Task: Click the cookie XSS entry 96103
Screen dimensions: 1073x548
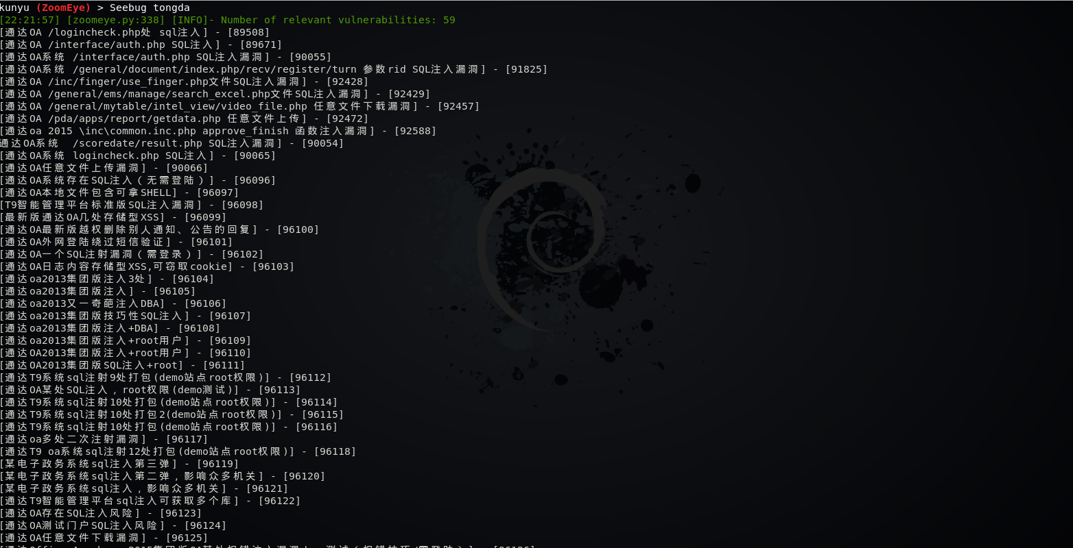Action: [x=148, y=266]
